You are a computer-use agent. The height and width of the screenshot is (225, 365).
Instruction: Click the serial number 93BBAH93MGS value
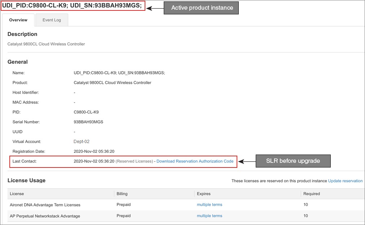click(x=89, y=122)
